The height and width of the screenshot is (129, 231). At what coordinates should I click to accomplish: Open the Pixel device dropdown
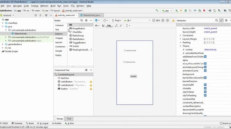117,20
